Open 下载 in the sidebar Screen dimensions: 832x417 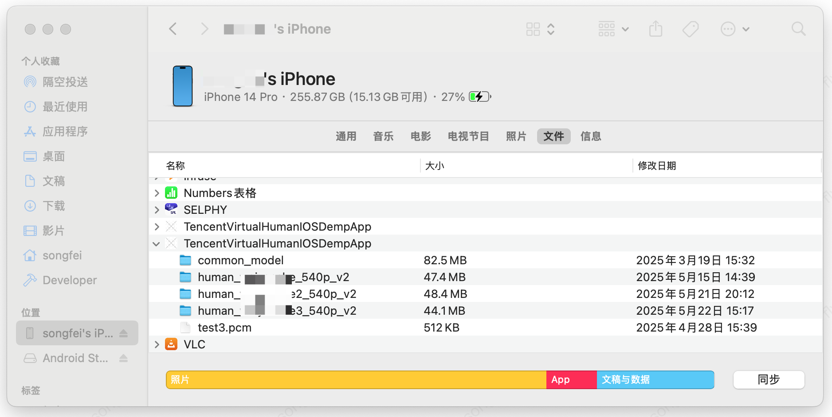[x=44, y=206]
